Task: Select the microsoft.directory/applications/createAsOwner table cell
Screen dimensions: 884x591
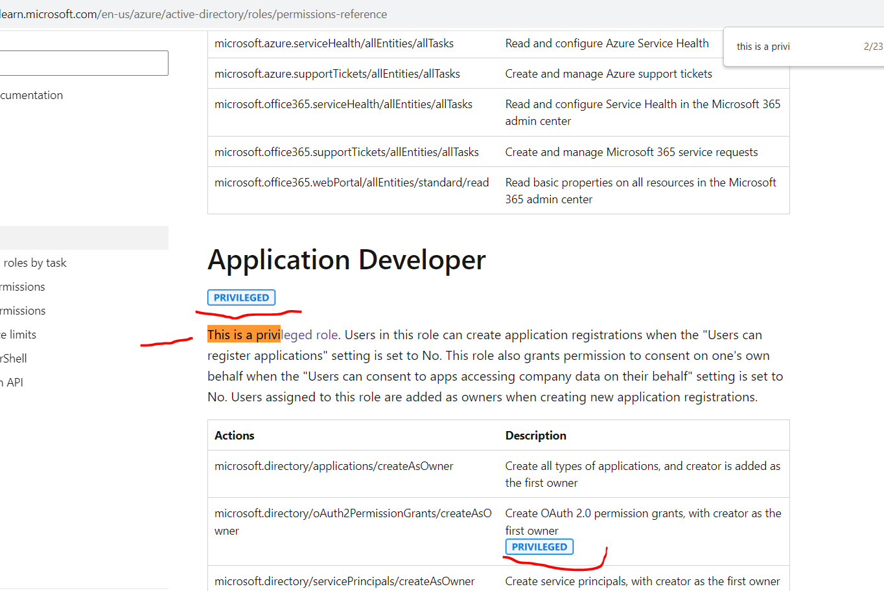Action: [x=334, y=465]
